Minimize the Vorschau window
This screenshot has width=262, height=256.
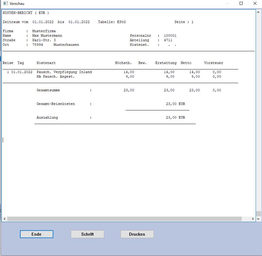227,4
